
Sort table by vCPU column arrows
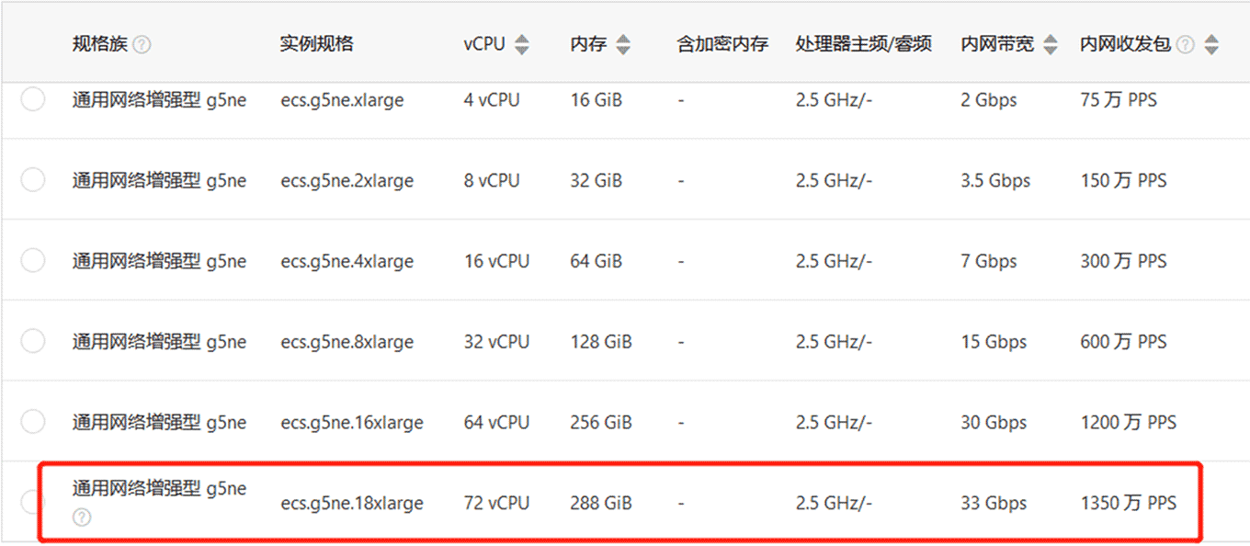[522, 44]
